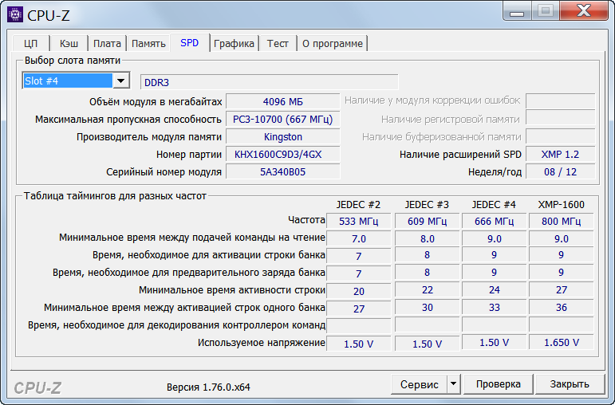The image size is (615, 405).
Task: Click the Проверка button
Action: 499,384
